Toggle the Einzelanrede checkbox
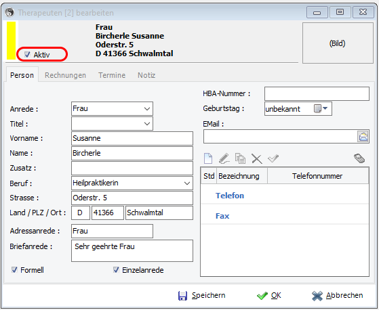Screen dimensions: 379x310 click(x=116, y=269)
